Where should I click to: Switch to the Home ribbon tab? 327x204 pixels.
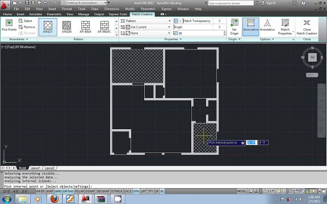tap(7, 14)
